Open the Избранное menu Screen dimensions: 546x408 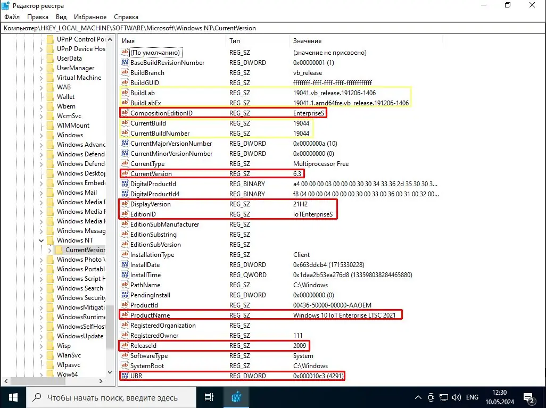click(x=90, y=16)
